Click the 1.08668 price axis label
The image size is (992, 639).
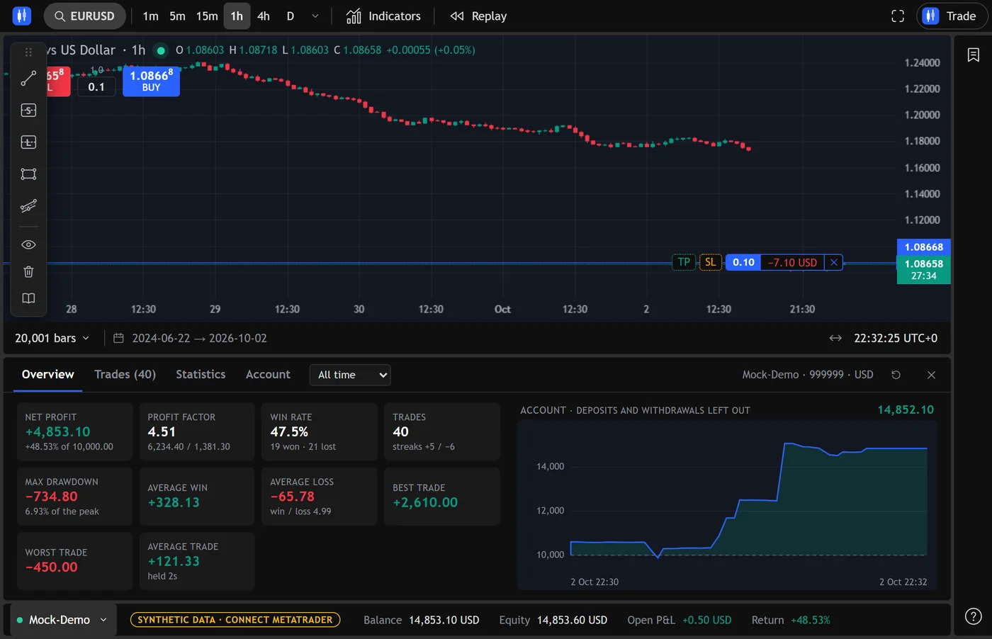click(923, 247)
